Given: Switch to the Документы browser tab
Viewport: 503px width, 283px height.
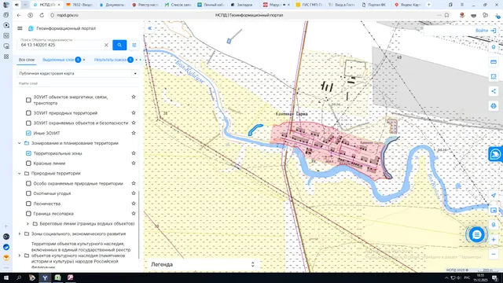Looking at the screenshot, I should coord(112,5).
